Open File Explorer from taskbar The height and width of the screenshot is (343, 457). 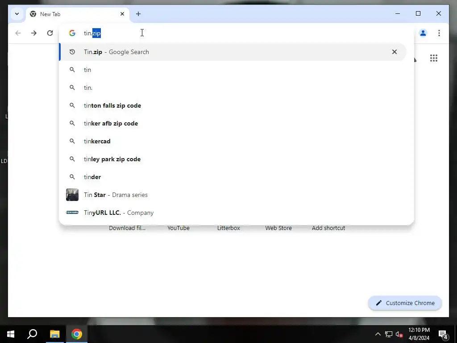click(54, 334)
